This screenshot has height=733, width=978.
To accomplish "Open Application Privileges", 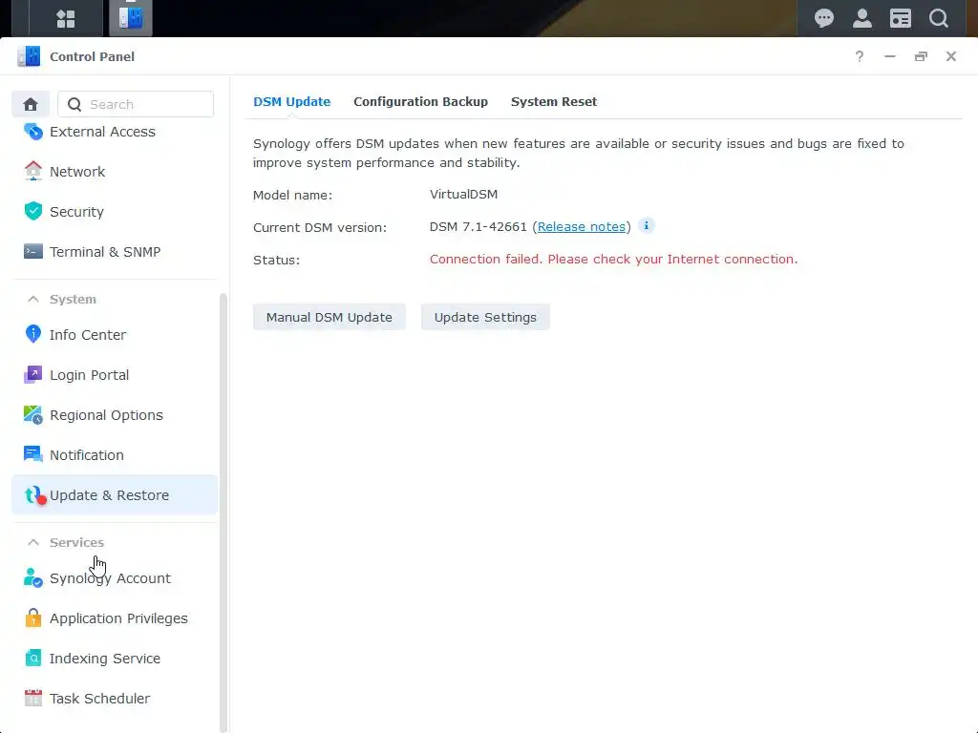I will pos(115,618).
